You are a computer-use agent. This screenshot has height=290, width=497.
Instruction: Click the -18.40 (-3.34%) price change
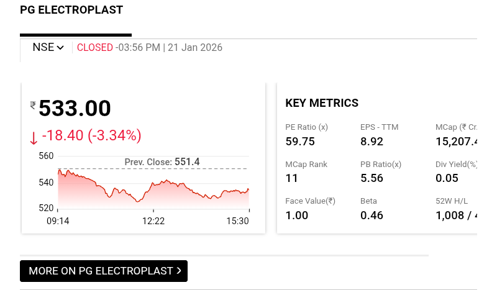[x=92, y=135]
